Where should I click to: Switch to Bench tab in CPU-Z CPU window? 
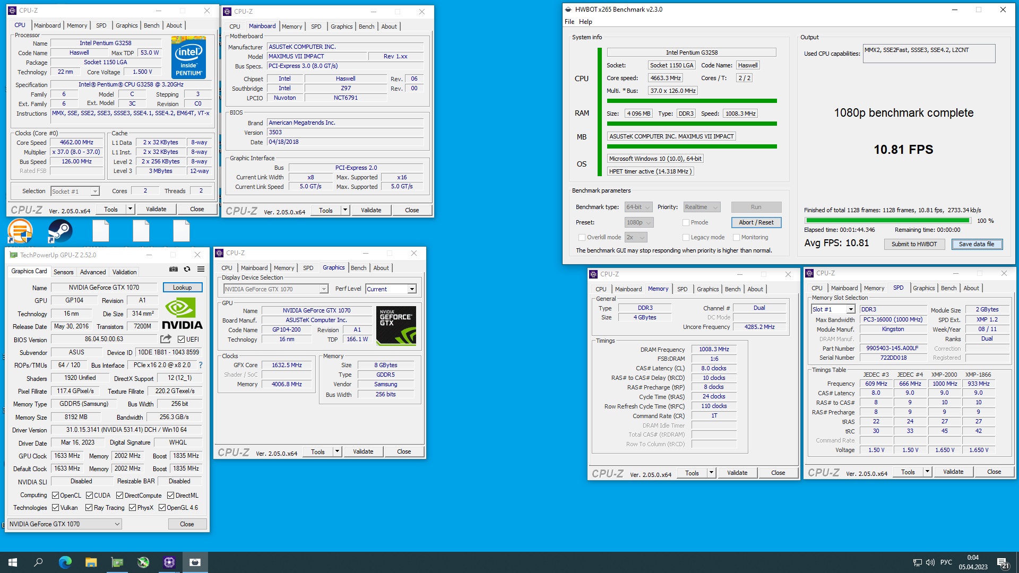pyautogui.click(x=151, y=25)
